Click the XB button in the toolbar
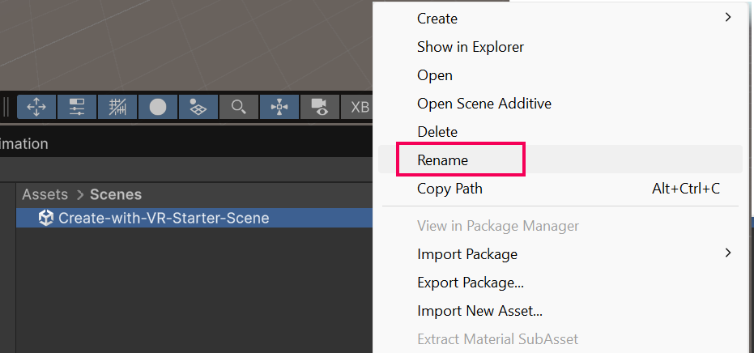The height and width of the screenshot is (353, 754). point(359,107)
